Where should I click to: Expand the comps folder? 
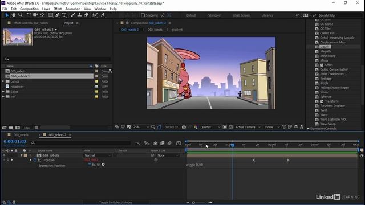tap(3, 81)
